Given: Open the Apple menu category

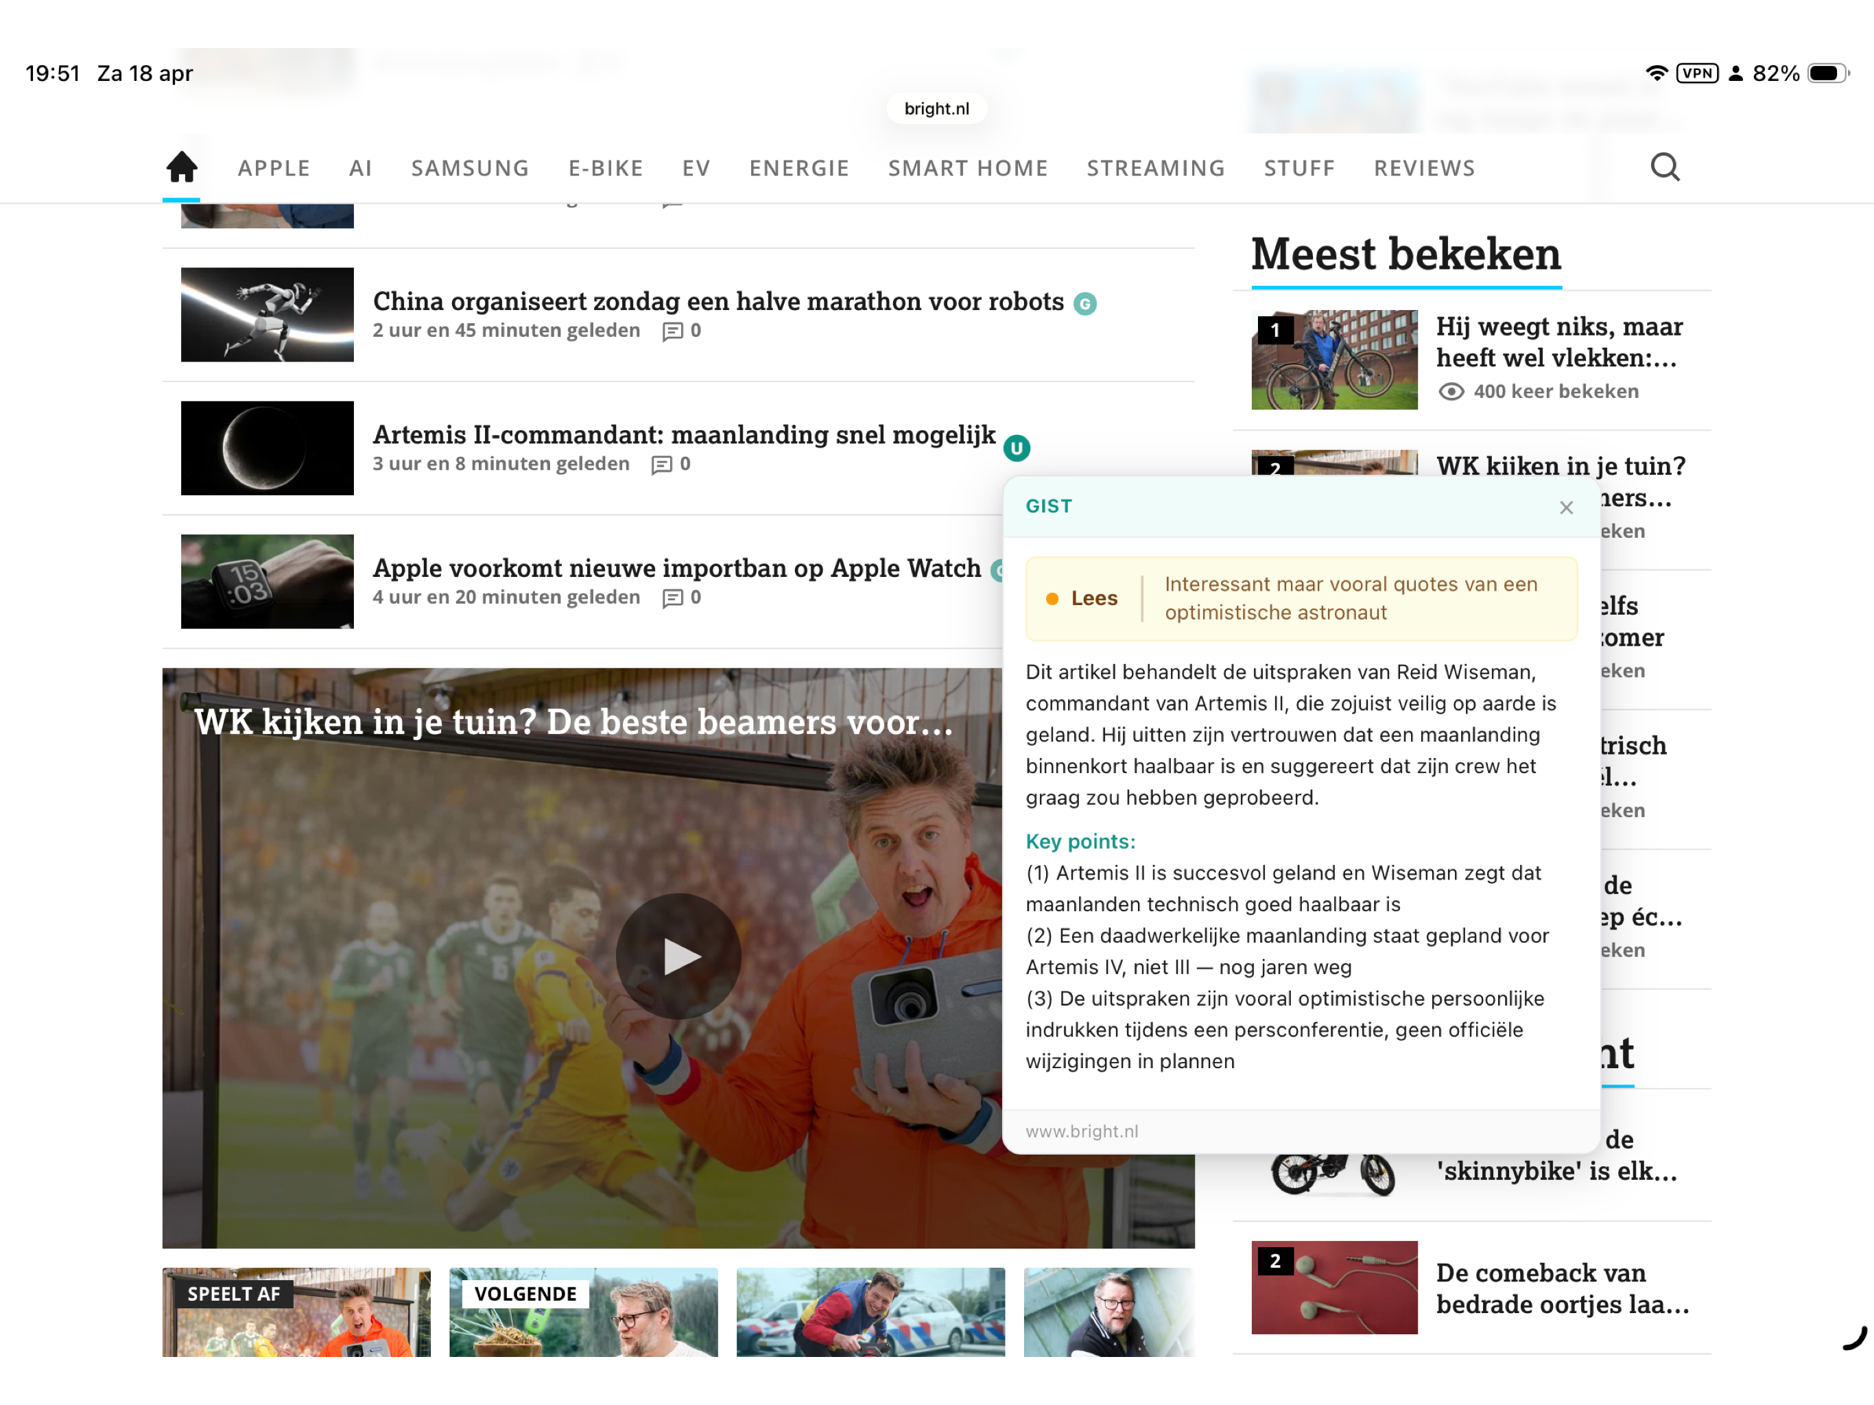Looking at the screenshot, I should coord(274,168).
